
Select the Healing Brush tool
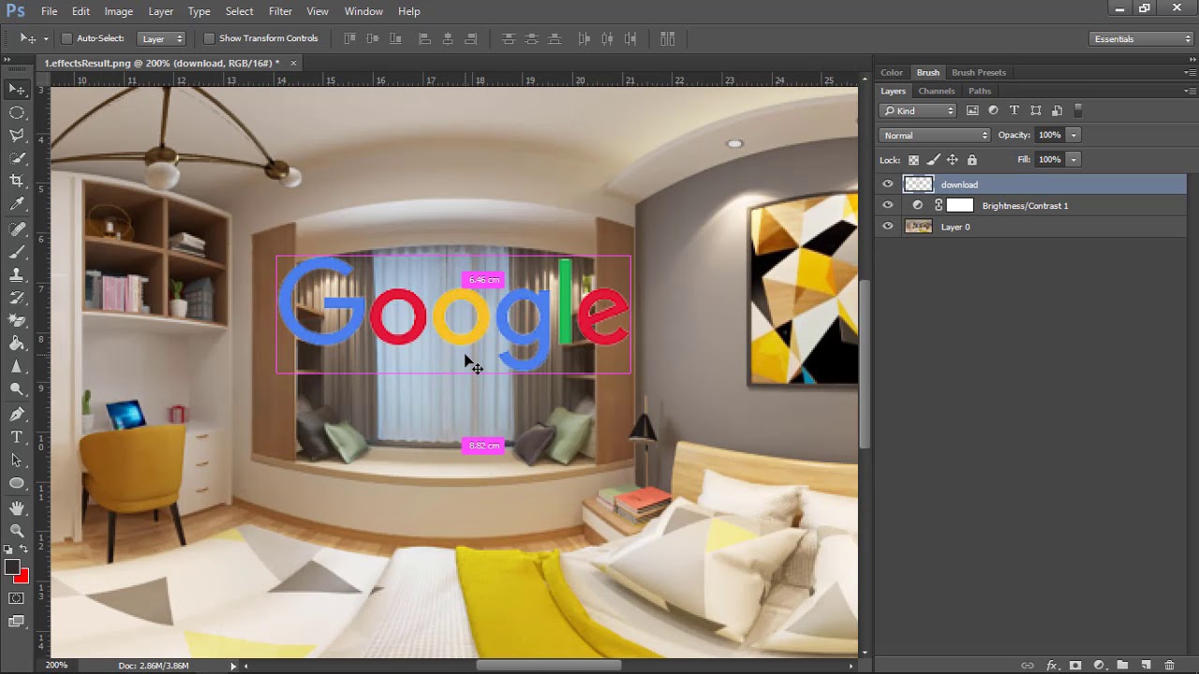(x=17, y=229)
